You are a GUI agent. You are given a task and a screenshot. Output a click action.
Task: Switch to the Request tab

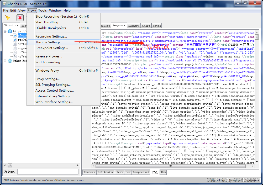pos(105,26)
